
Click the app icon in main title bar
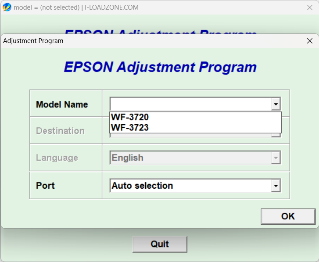[7, 7]
